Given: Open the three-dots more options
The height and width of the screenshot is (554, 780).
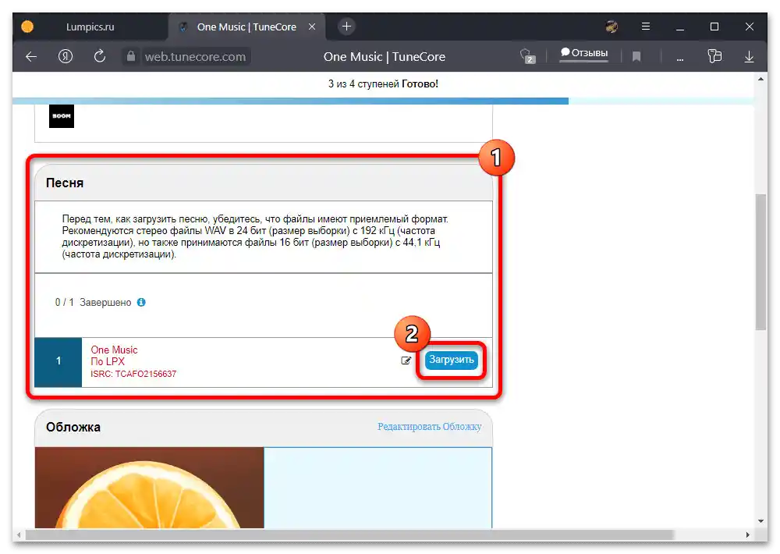Looking at the screenshot, I should (x=680, y=59).
